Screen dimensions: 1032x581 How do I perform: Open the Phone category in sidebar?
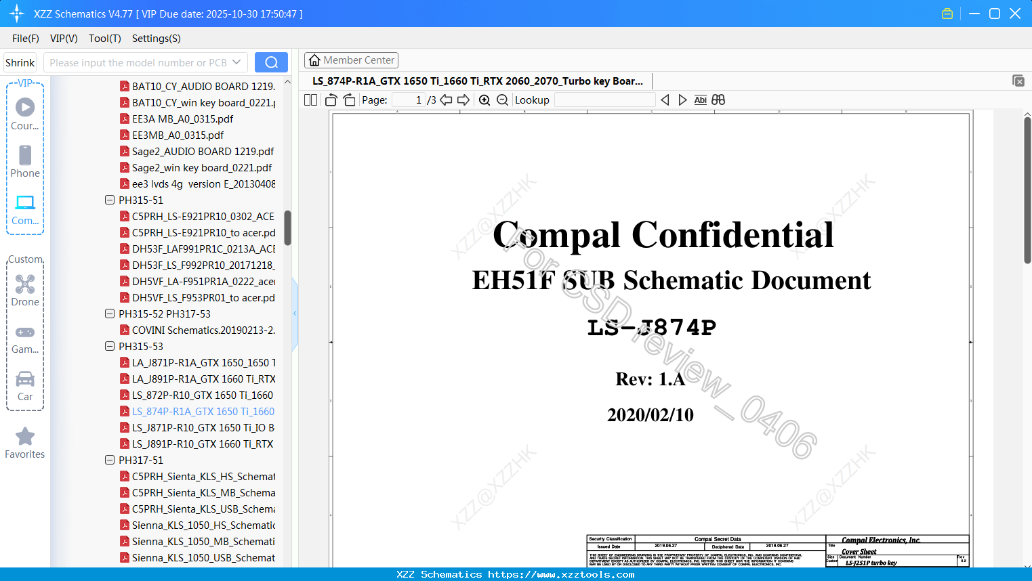pyautogui.click(x=25, y=161)
